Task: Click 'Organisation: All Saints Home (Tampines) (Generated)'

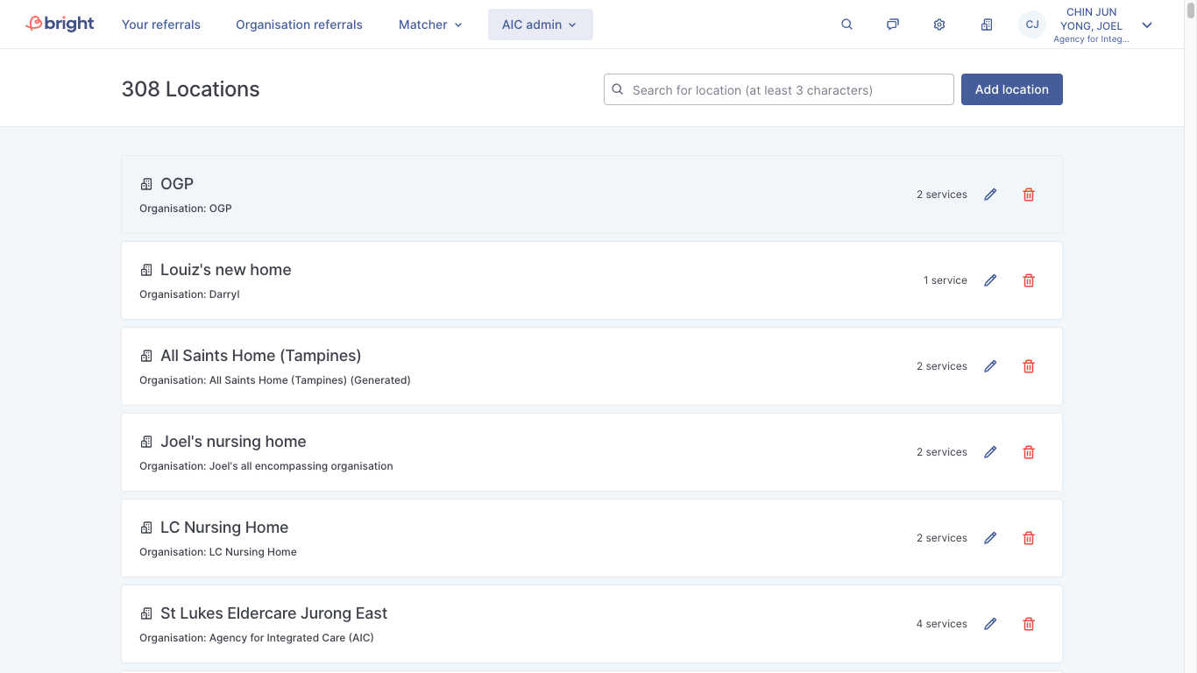Action: coord(275,380)
